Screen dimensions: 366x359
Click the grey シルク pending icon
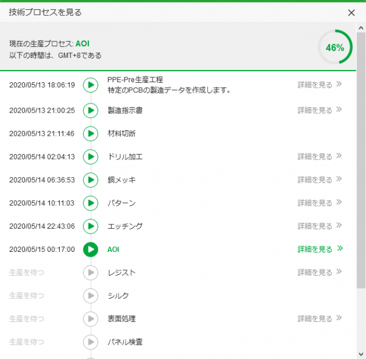tap(90, 296)
